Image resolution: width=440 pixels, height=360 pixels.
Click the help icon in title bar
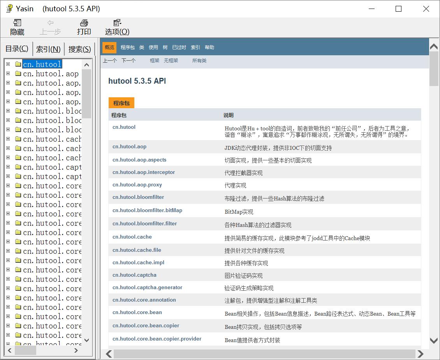pyautogui.click(x=10, y=9)
